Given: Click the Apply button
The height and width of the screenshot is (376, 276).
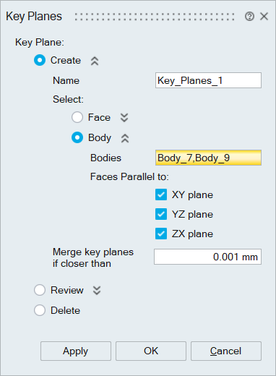Looking at the screenshot, I should point(76,351).
